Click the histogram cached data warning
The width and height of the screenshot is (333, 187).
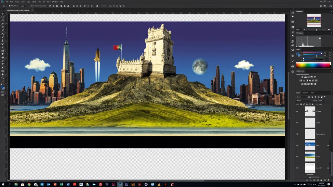click(320, 38)
